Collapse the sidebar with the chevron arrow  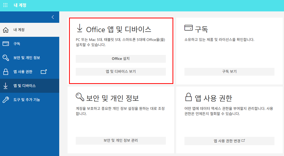(x=53, y=17)
